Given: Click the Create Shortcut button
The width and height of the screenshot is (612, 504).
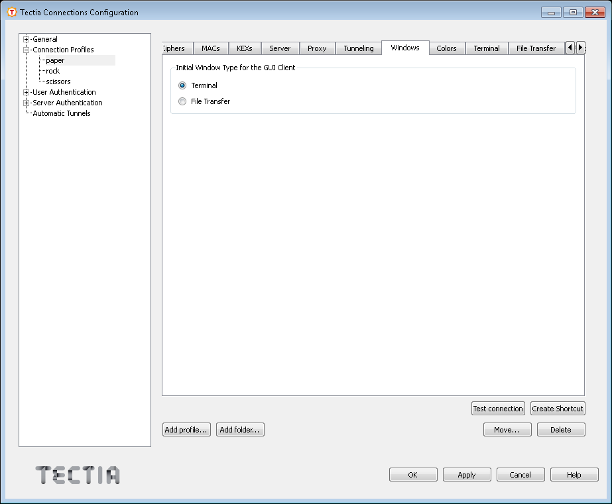Looking at the screenshot, I should pyautogui.click(x=557, y=408).
